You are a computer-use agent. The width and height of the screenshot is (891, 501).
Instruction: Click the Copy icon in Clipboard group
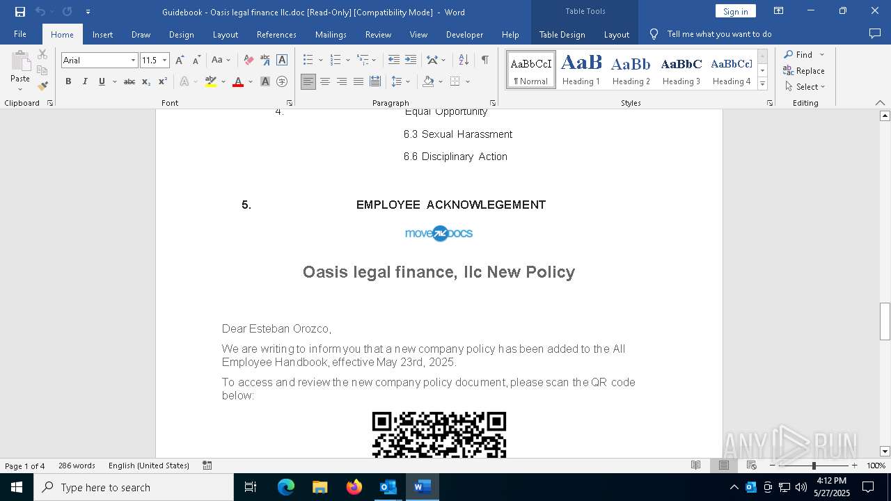42,70
